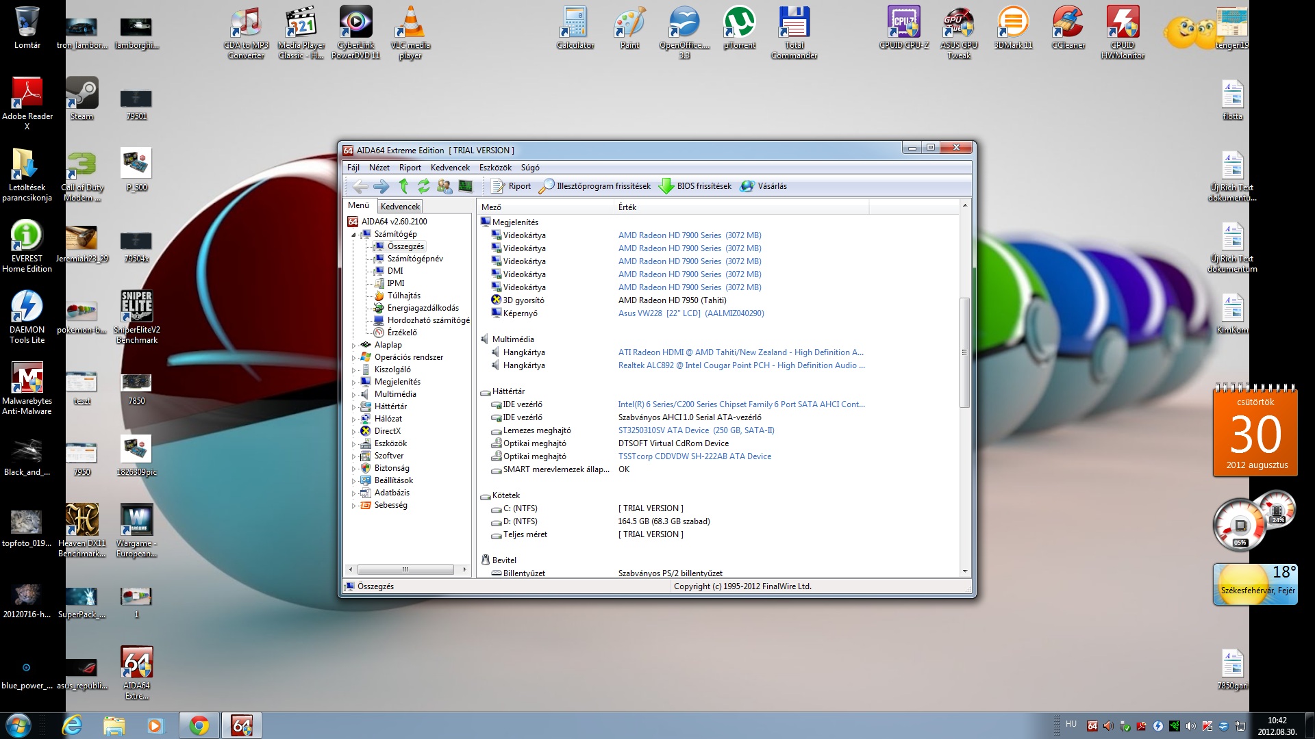1315x739 pixels.
Task: Expand the DirectX tree node
Action: [354, 432]
